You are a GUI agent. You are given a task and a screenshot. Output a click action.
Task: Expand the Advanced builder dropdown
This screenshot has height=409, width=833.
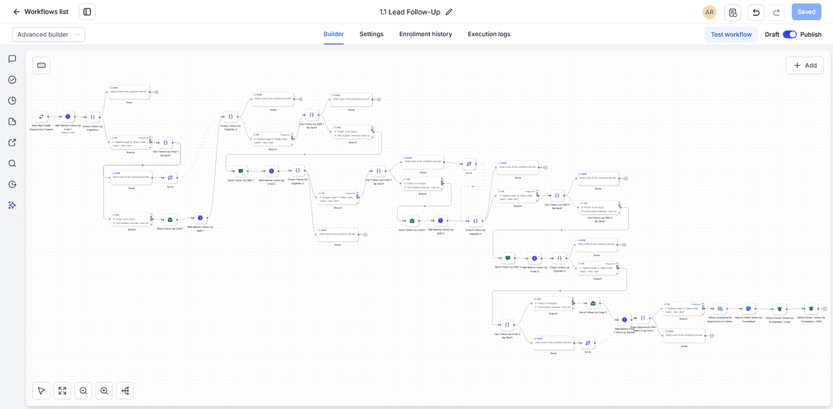[x=49, y=35]
